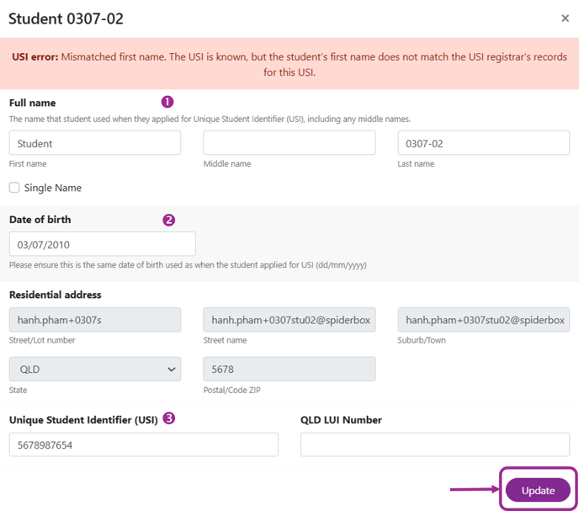The height and width of the screenshot is (511, 579).
Task: Click the QLD LUI Number field
Action: pos(435,444)
